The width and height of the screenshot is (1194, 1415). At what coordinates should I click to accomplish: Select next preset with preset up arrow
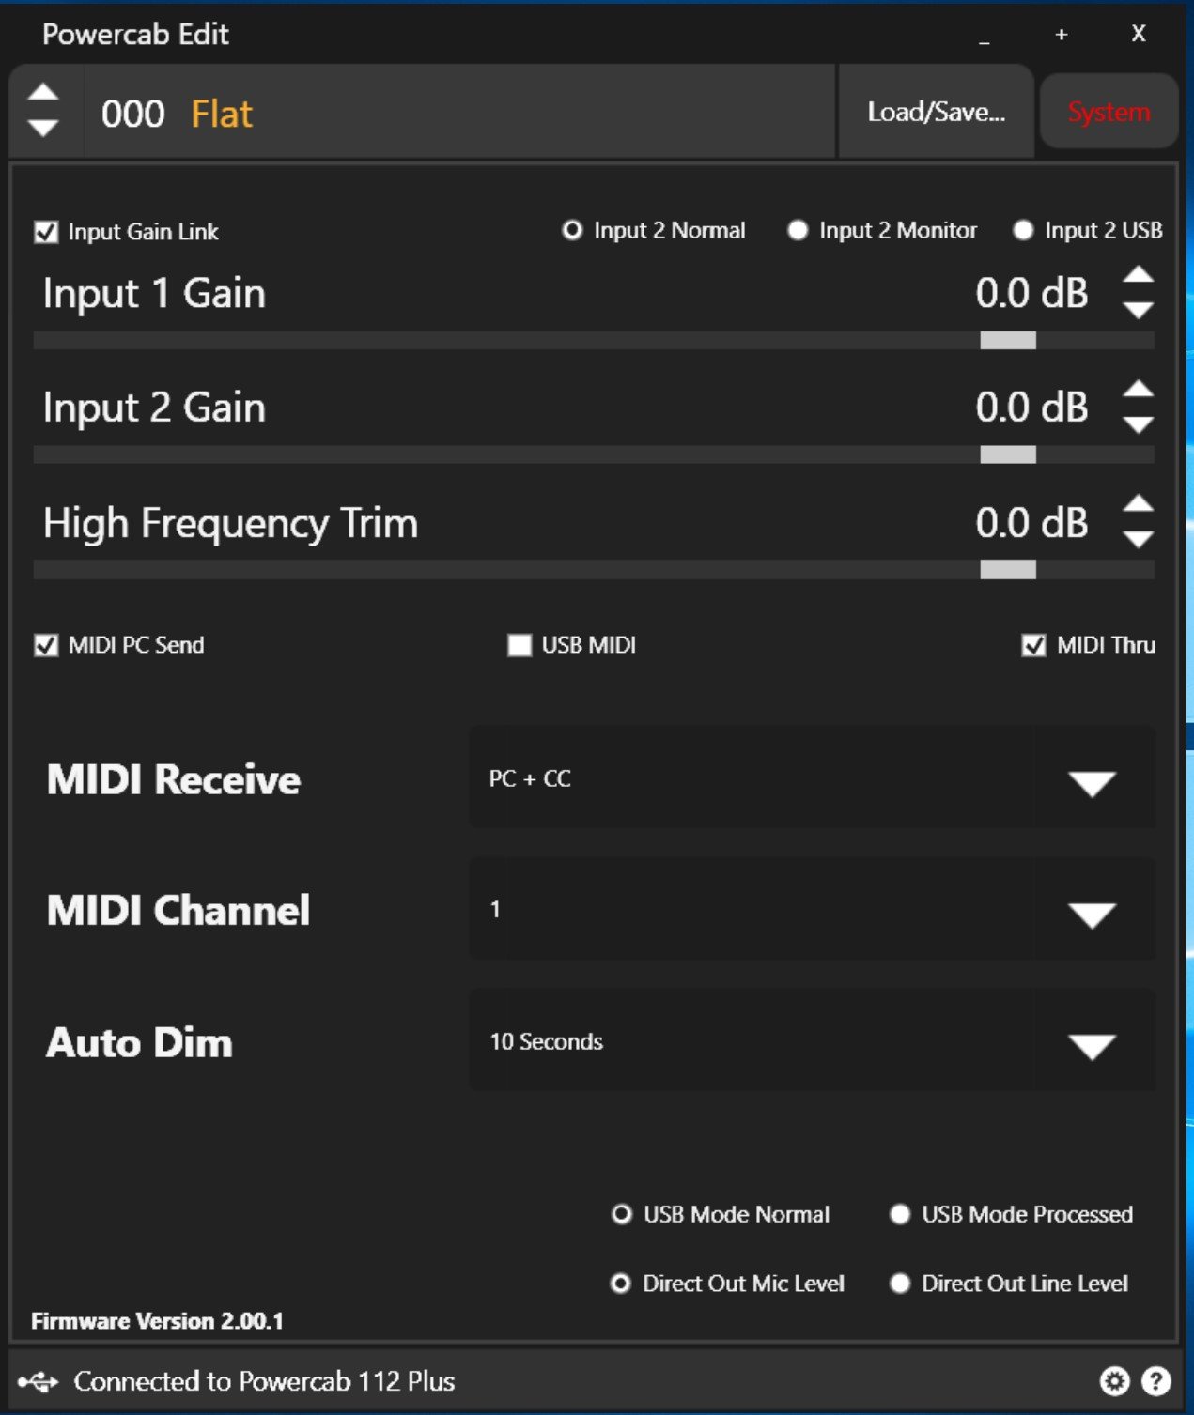(43, 92)
